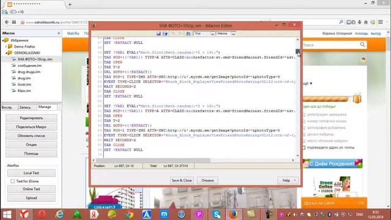Click the Undo icon in editor toolbar
Screen dimensions: 391x220
(x=173, y=34)
